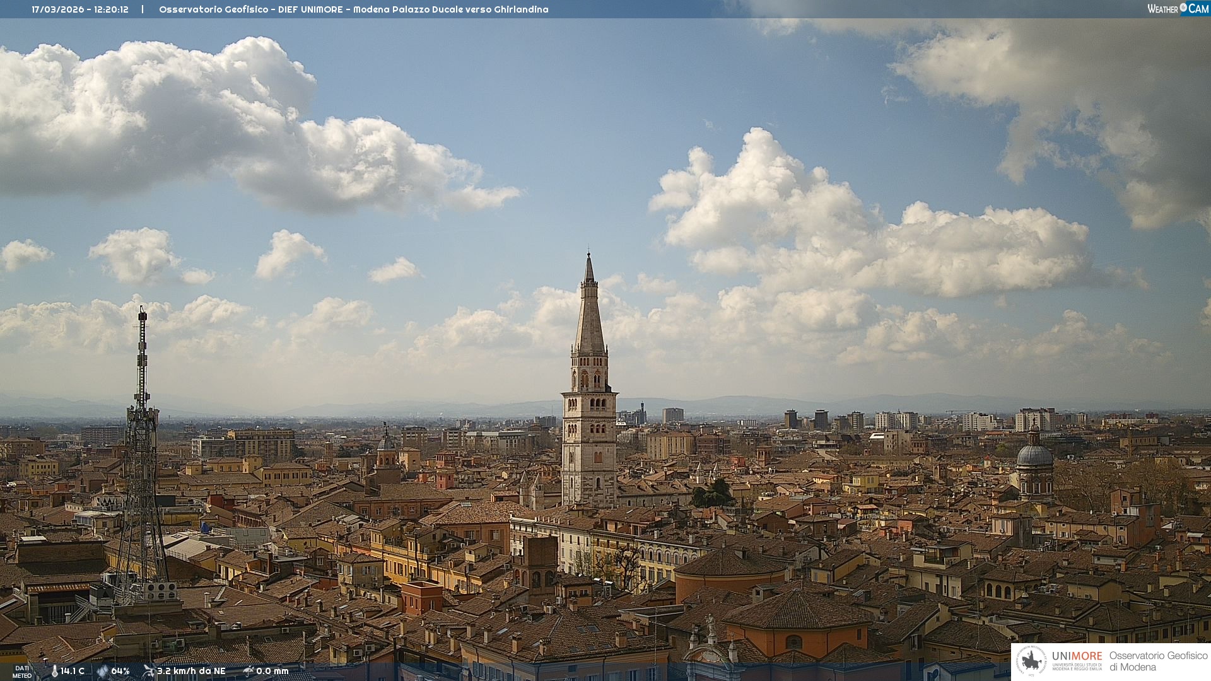Click the WeatherCam logo
The image size is (1211, 681).
click(x=1178, y=9)
